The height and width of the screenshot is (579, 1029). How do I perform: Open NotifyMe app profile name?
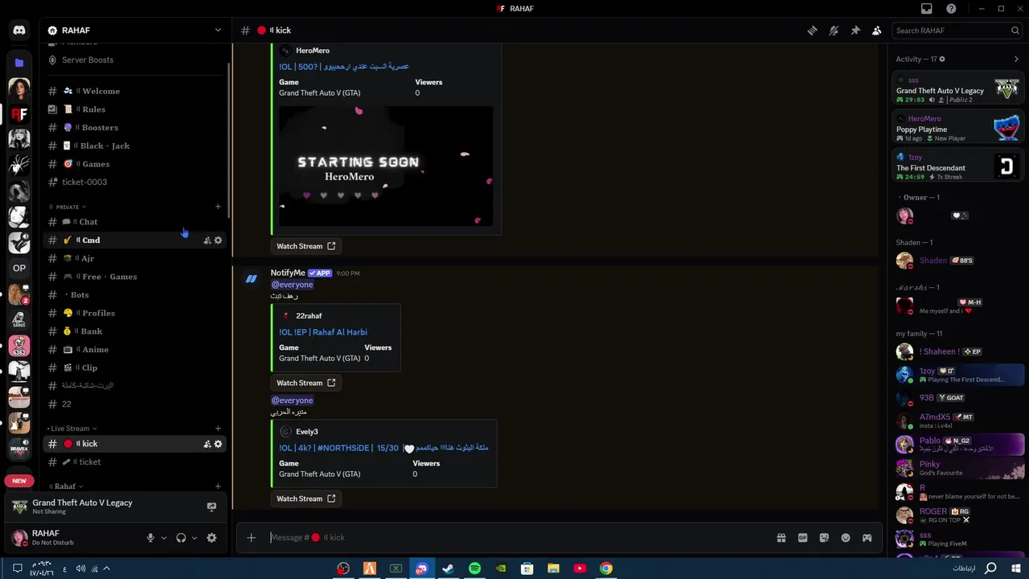[288, 273]
